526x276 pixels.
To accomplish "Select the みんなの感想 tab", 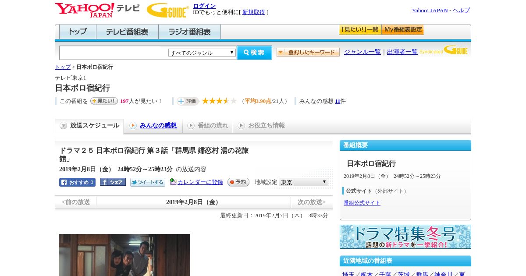I will pyautogui.click(x=153, y=126).
